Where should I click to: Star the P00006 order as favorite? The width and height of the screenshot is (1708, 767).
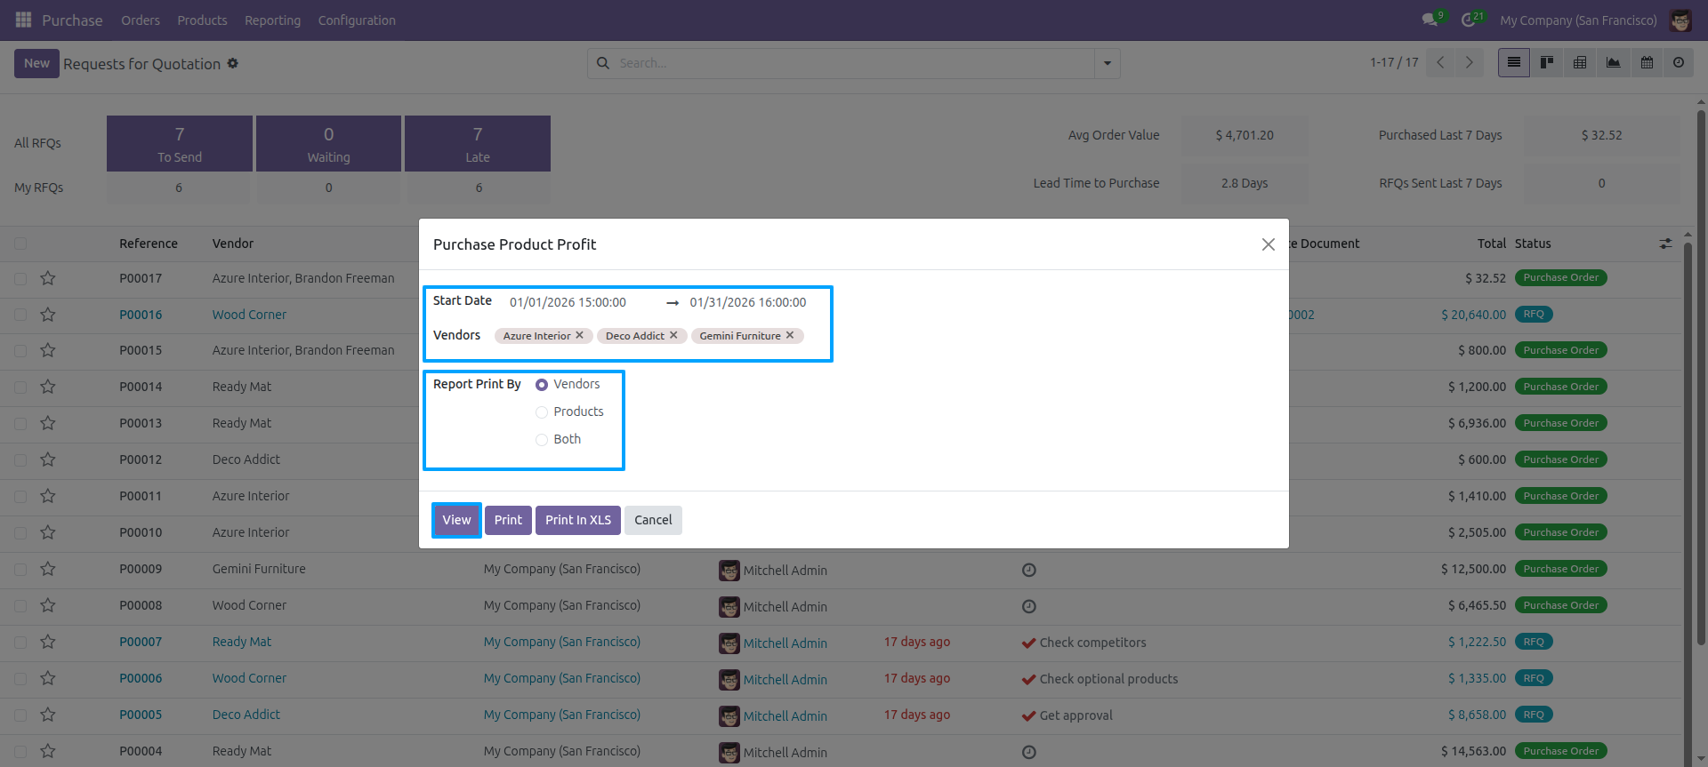tap(48, 678)
